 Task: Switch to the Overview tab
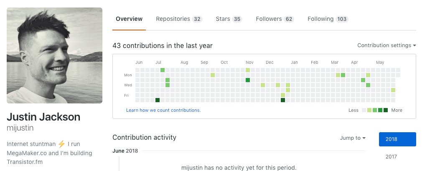129,19
